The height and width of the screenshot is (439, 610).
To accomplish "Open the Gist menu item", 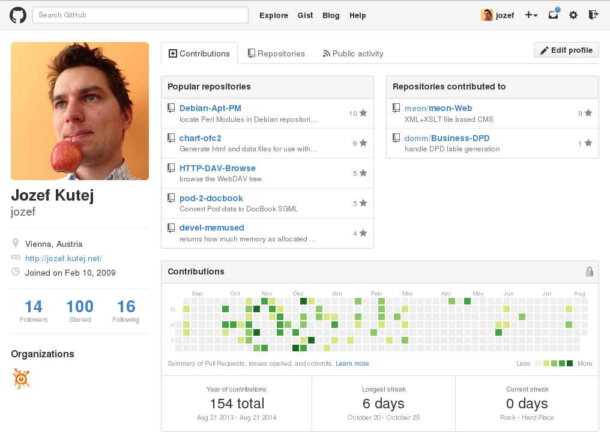I will [x=306, y=16].
